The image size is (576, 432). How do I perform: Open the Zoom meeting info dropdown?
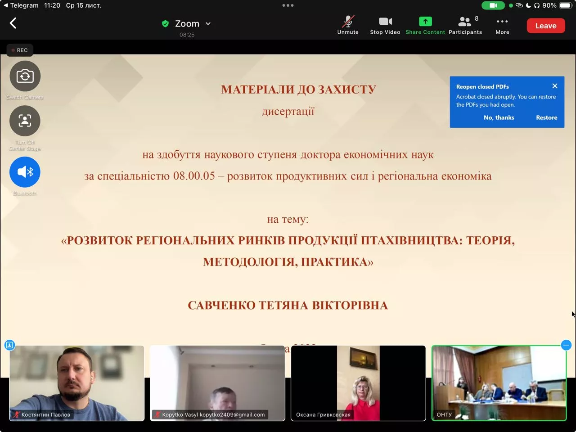coord(207,23)
